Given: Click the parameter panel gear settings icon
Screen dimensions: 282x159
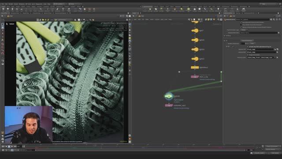Looking at the screenshot, I should [x=271, y=19].
